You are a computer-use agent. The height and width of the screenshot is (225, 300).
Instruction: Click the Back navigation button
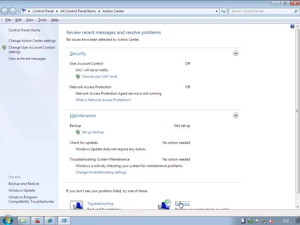5,11
